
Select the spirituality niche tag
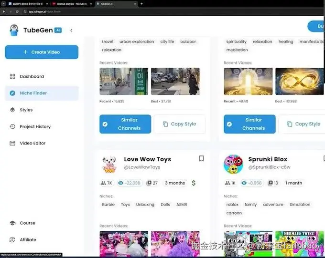coord(236,41)
